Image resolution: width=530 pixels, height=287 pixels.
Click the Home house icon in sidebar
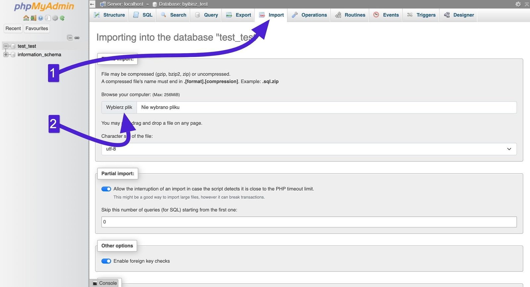26,18
